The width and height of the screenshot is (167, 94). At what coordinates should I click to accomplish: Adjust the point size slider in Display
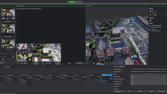(x=158, y=13)
